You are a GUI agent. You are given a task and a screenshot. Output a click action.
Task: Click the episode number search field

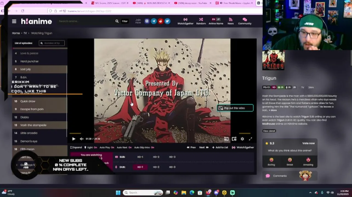coord(52,43)
